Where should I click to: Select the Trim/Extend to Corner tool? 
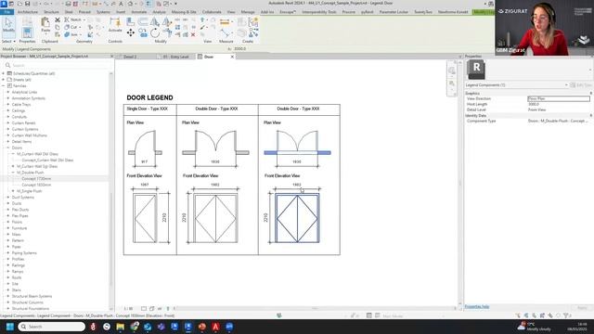pyautogui.click(x=167, y=33)
